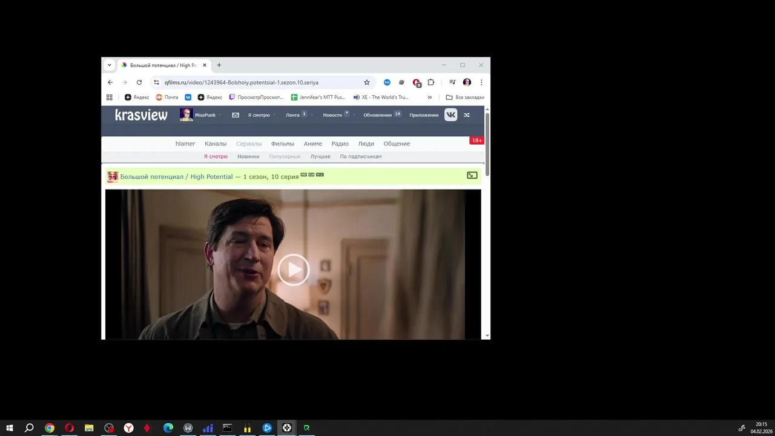
Task: Click the krasview logo
Action: 141,115
